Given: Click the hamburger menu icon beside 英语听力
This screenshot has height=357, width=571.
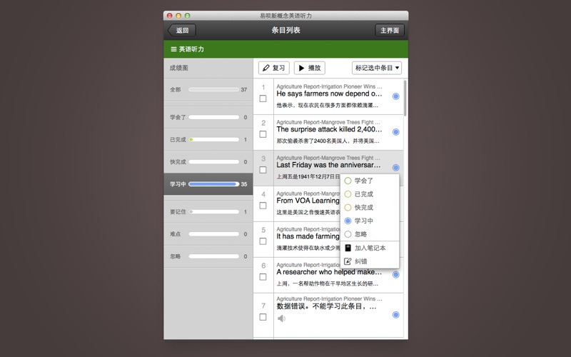Looking at the screenshot, I should click(x=173, y=49).
